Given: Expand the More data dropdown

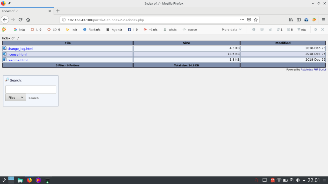Looking at the screenshot, I should pyautogui.click(x=232, y=30).
